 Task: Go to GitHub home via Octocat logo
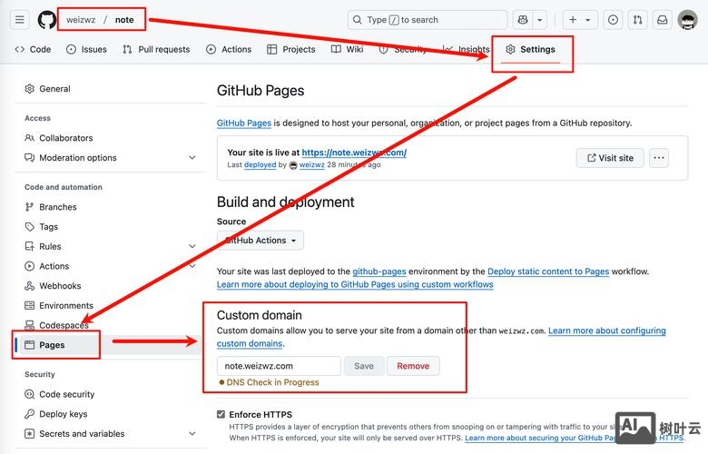pyautogui.click(x=47, y=20)
